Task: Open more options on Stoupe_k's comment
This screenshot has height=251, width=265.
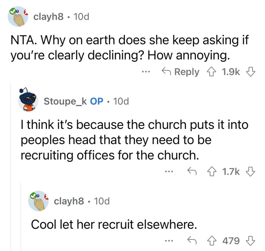Action: pyautogui.click(x=169, y=173)
